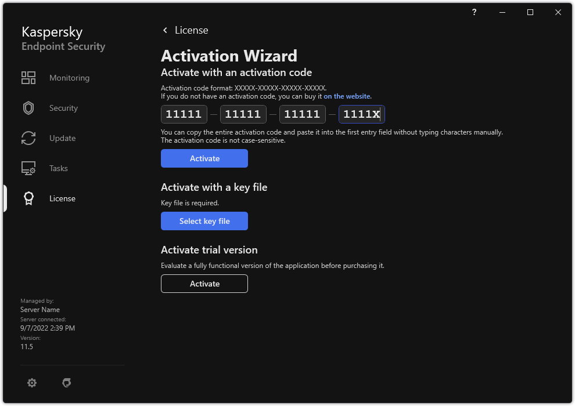Click the second activation code field

coord(243,114)
